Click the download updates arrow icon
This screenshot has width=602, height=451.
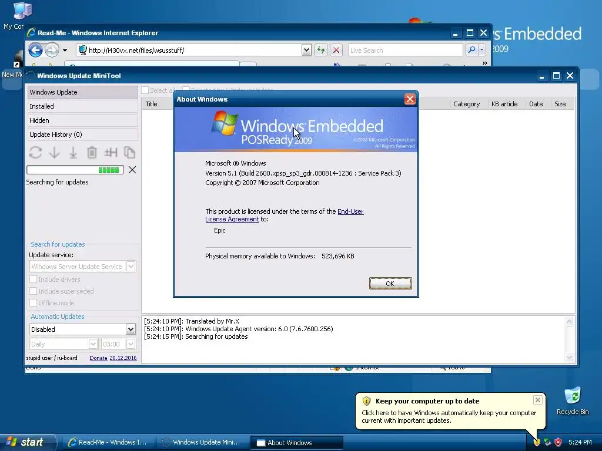(54, 153)
